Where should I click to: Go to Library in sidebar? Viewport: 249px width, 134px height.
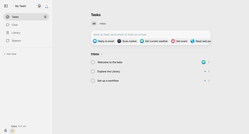tap(16, 33)
